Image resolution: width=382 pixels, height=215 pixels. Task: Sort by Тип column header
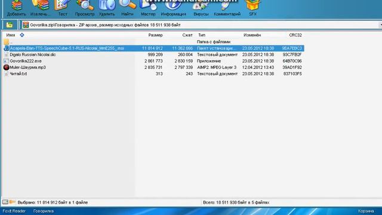(x=202, y=35)
